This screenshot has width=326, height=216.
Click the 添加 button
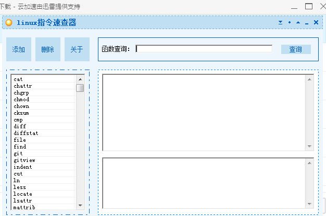[x=19, y=49]
